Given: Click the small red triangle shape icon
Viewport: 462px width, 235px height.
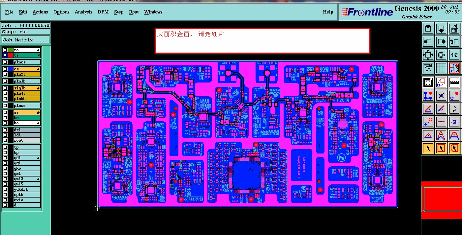Looking at the screenshot, I should [x=428, y=135].
